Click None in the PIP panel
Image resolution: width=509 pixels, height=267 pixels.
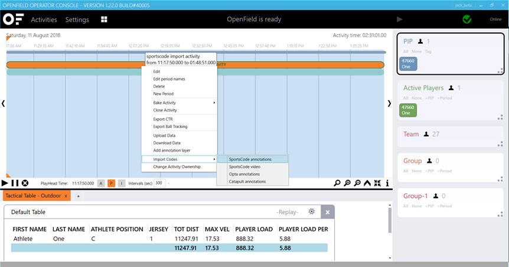tap(417, 51)
